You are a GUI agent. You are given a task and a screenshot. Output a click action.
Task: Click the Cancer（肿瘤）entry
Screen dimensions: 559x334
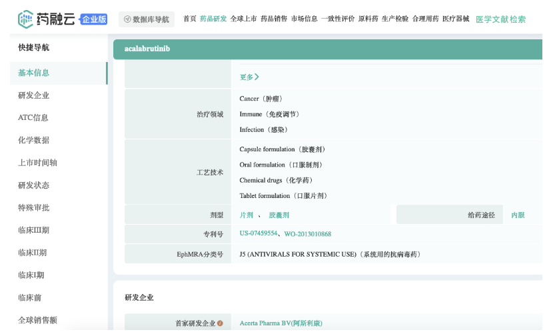point(261,99)
